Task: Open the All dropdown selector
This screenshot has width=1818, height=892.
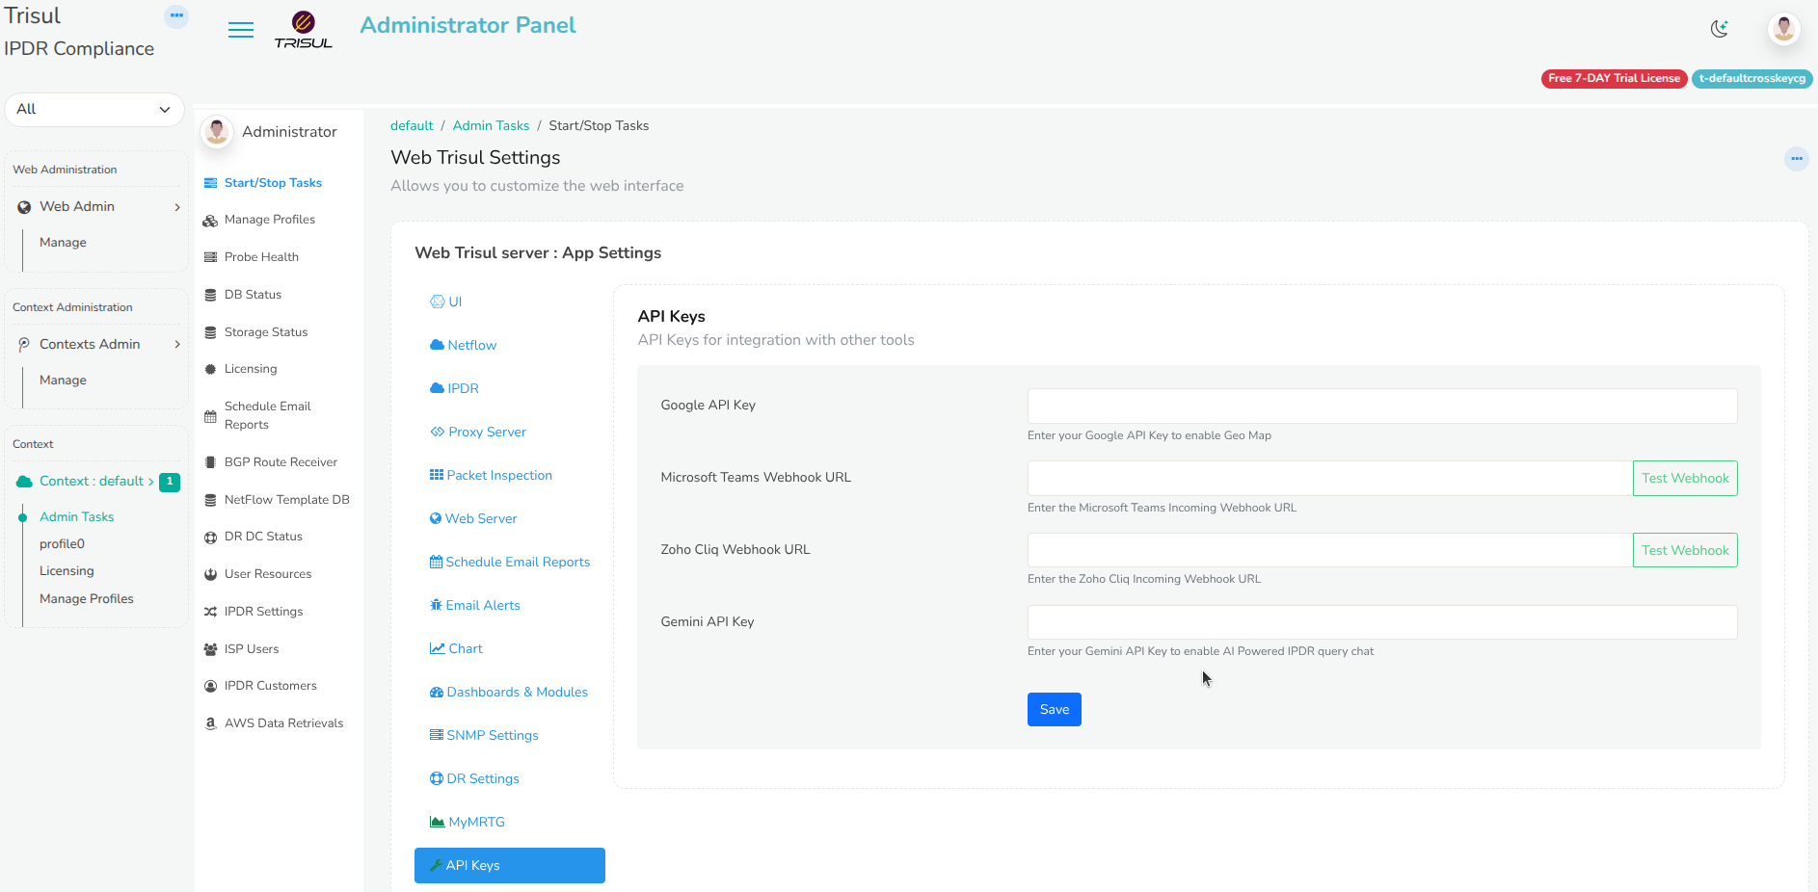Action: pos(94,110)
